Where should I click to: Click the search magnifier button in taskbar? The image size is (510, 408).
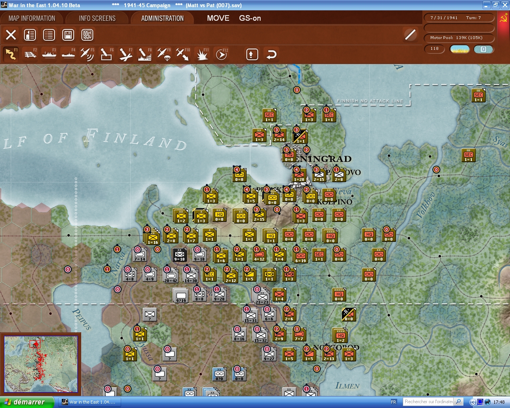point(459,402)
